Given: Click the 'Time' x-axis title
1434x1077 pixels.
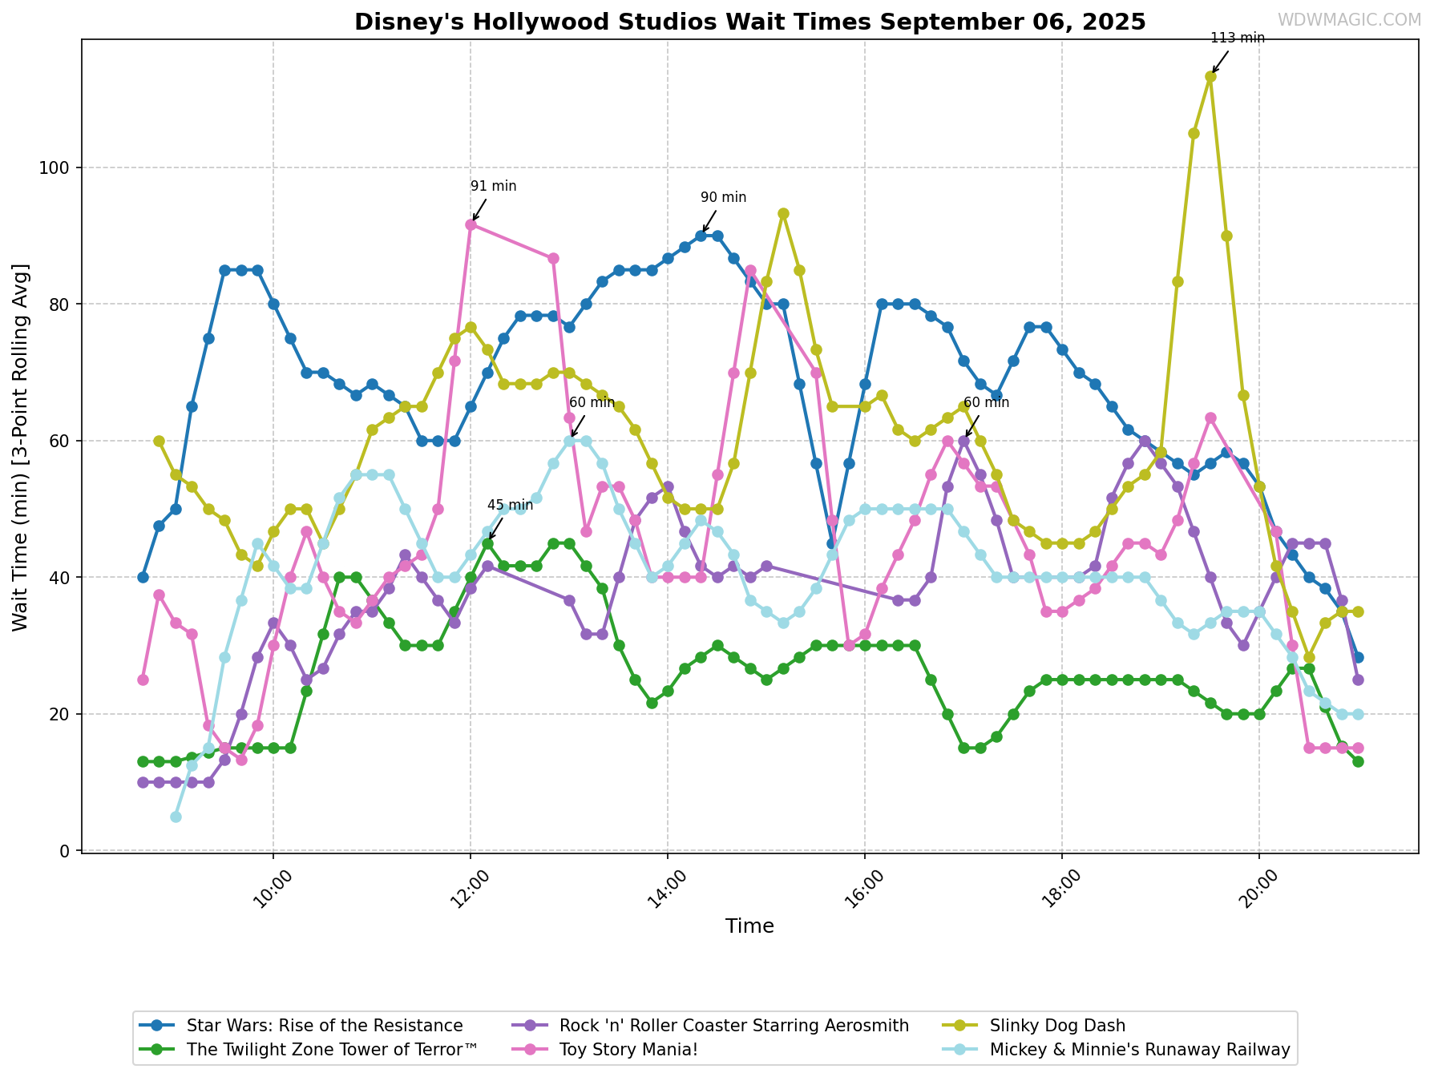Looking at the screenshot, I should (749, 926).
